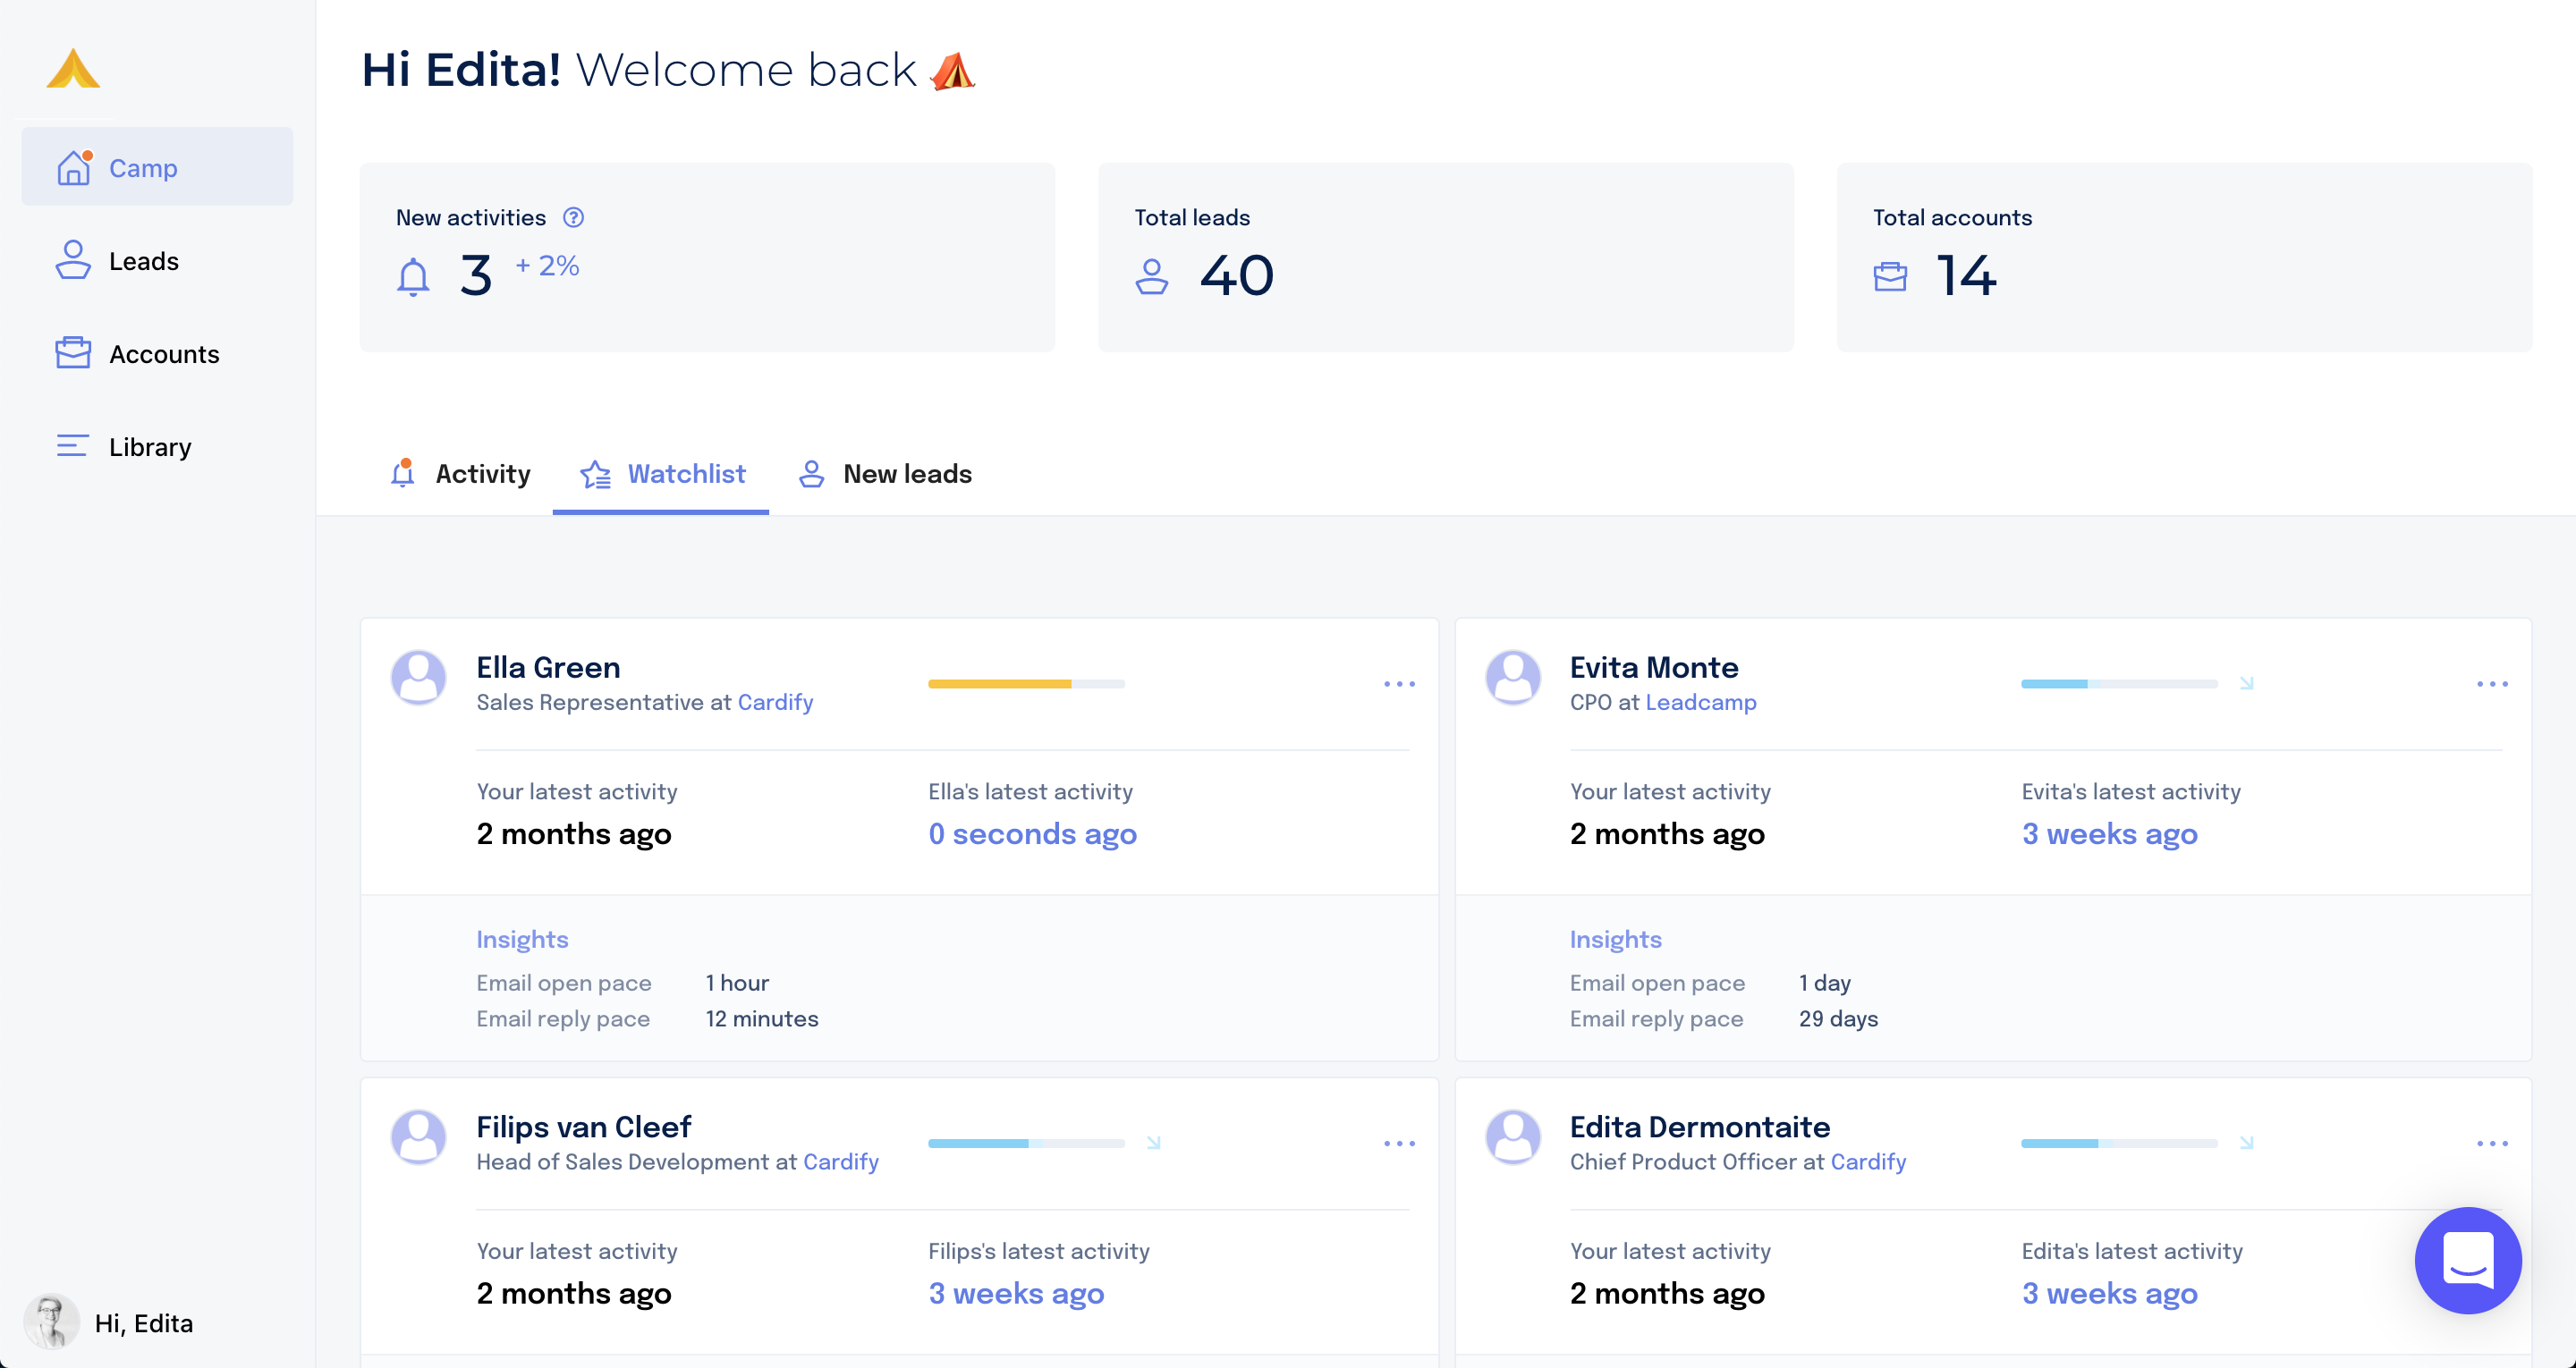Open the Cardify link under Ella Green
The width and height of the screenshot is (2576, 1368).
[775, 702]
